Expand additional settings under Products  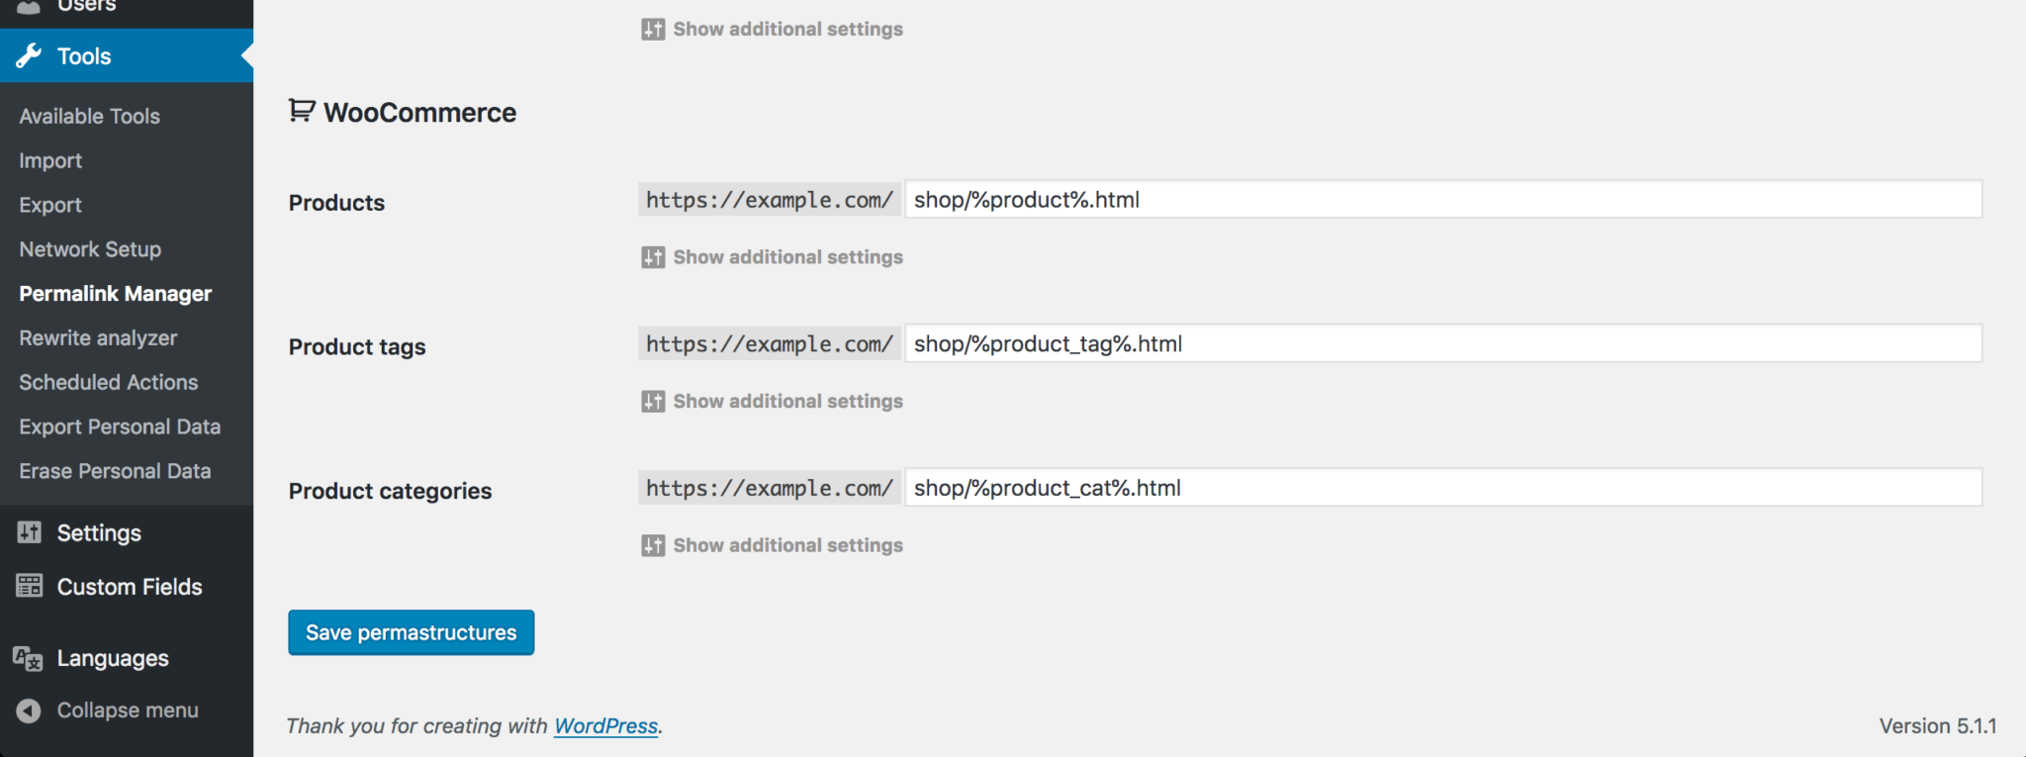point(772,257)
